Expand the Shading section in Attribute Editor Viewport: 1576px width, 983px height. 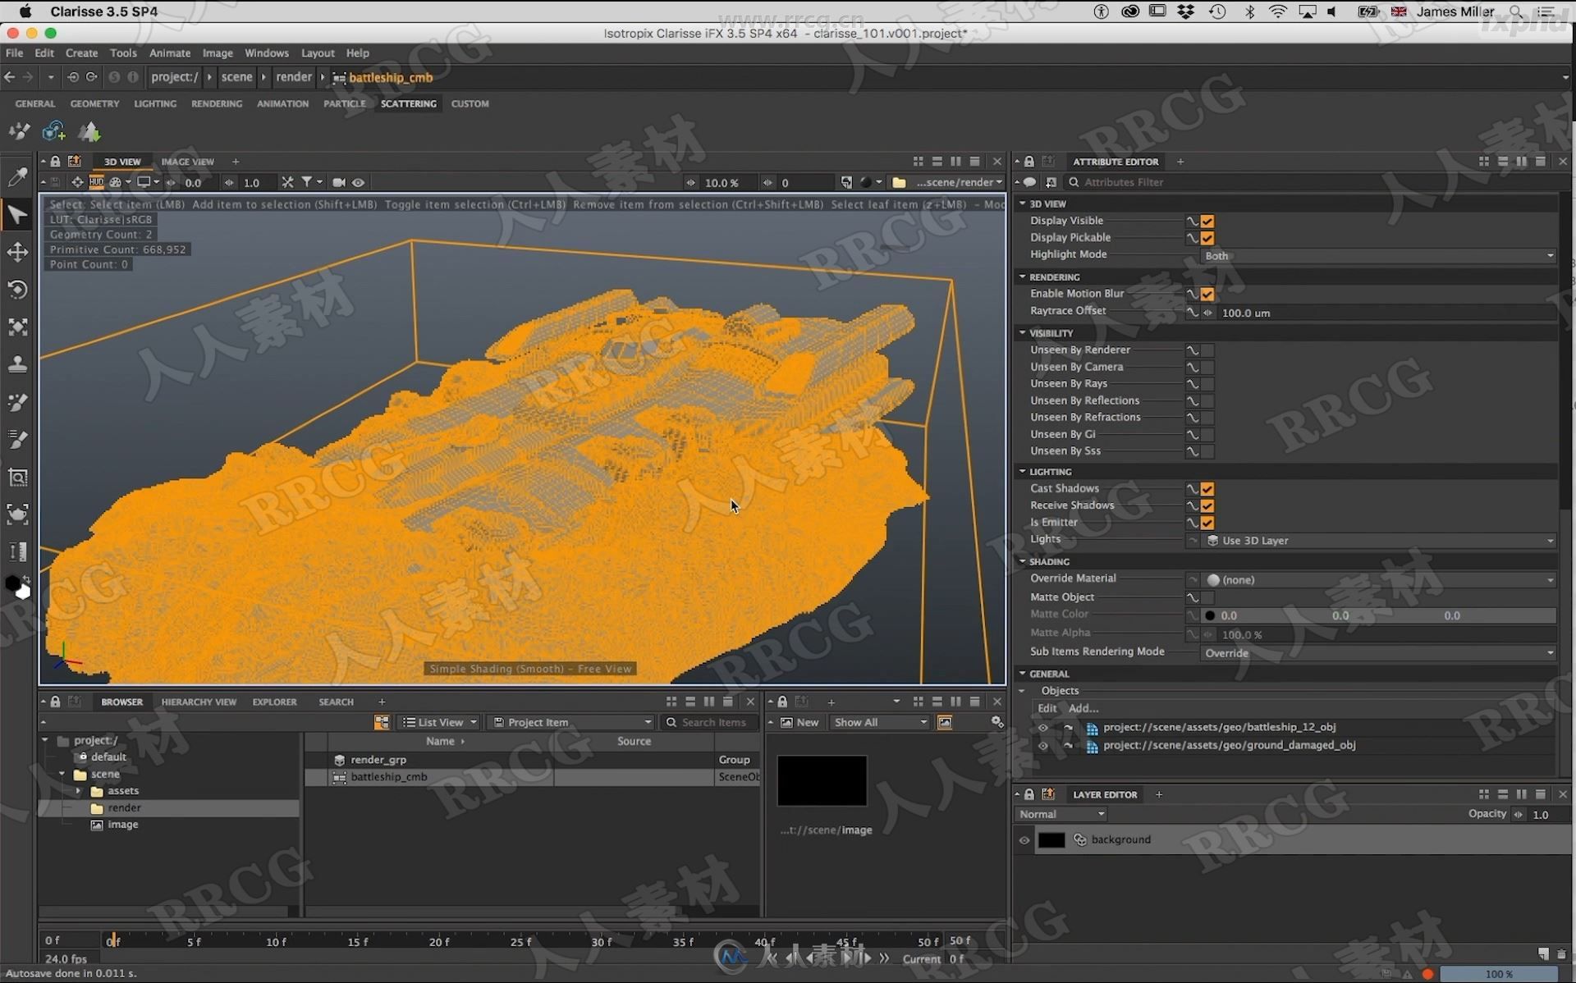coord(1023,560)
